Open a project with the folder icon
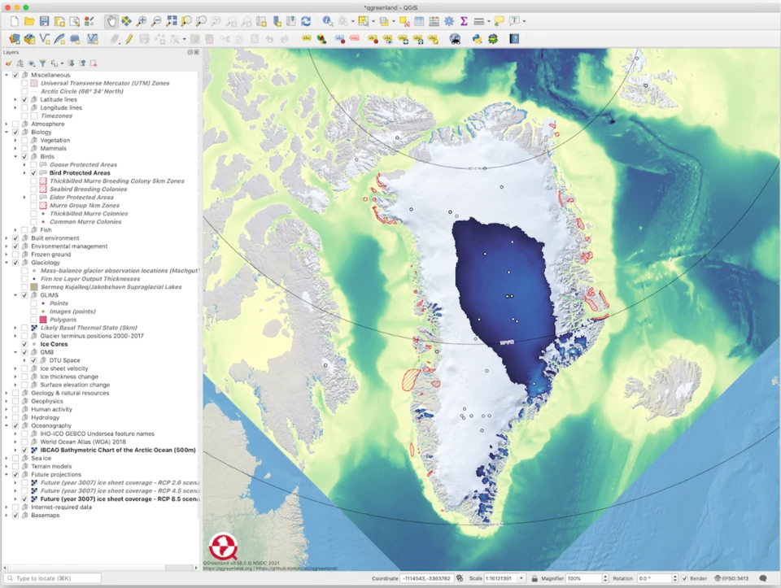 29,21
